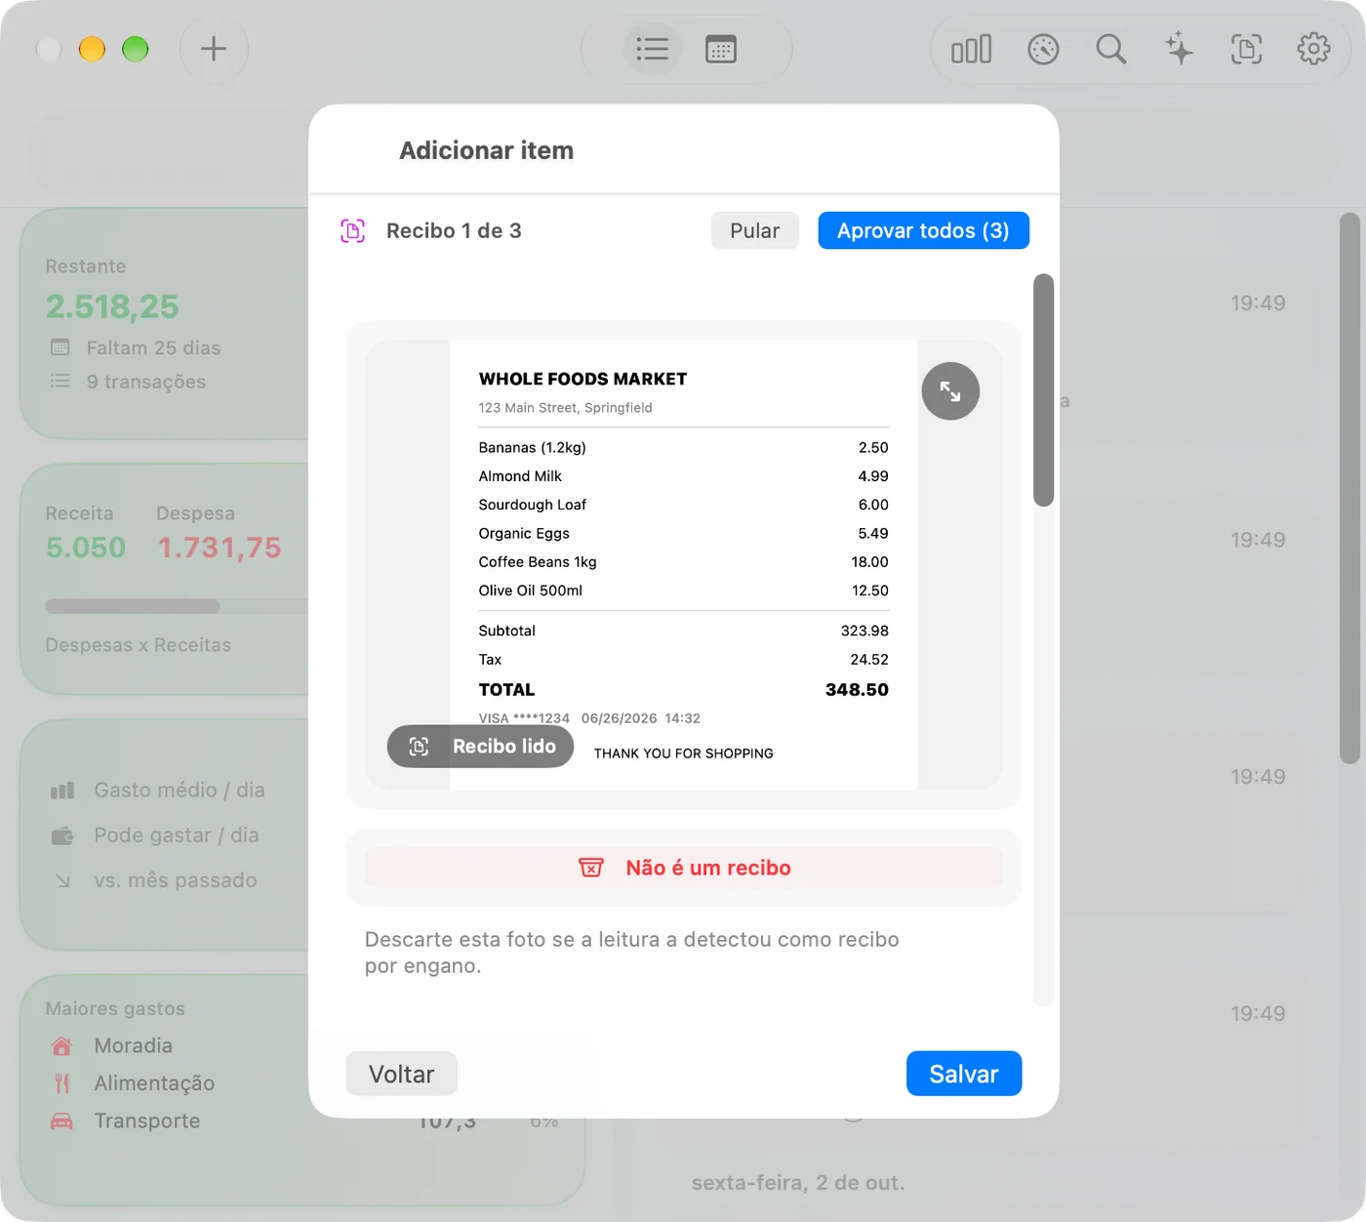Go back with the Voltar button
This screenshot has width=1366, height=1222.
(x=401, y=1074)
